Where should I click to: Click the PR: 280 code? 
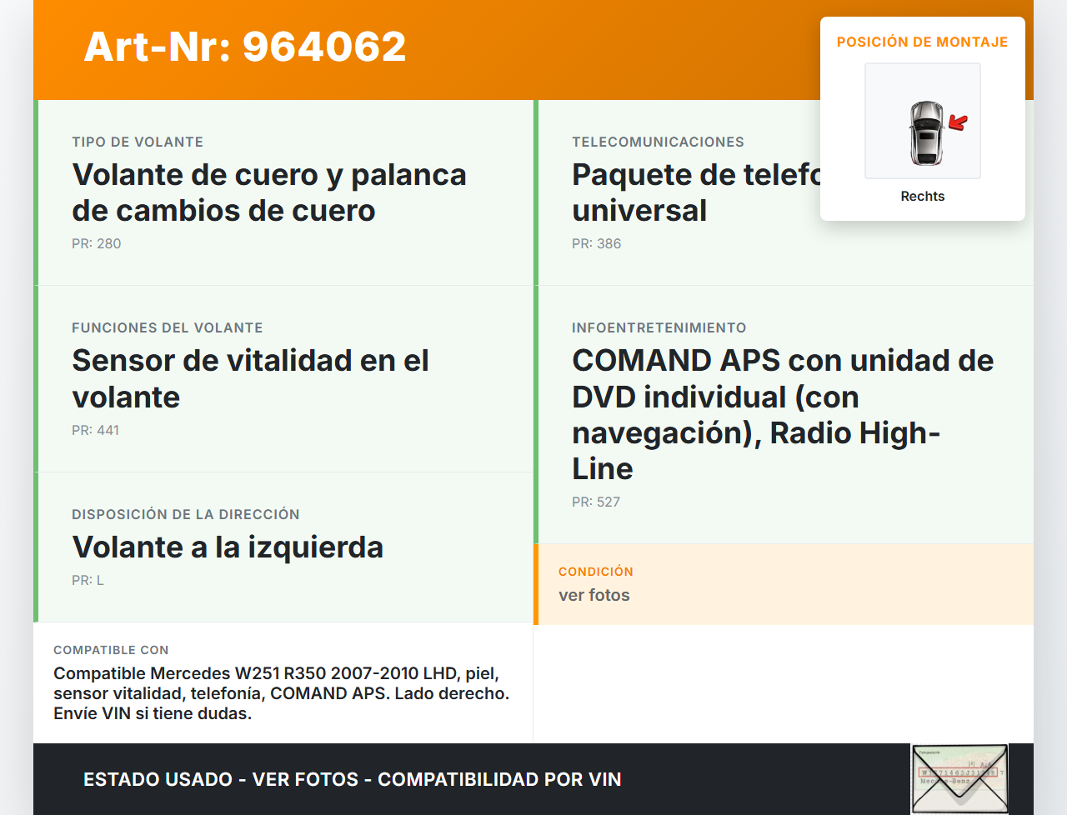coord(97,243)
